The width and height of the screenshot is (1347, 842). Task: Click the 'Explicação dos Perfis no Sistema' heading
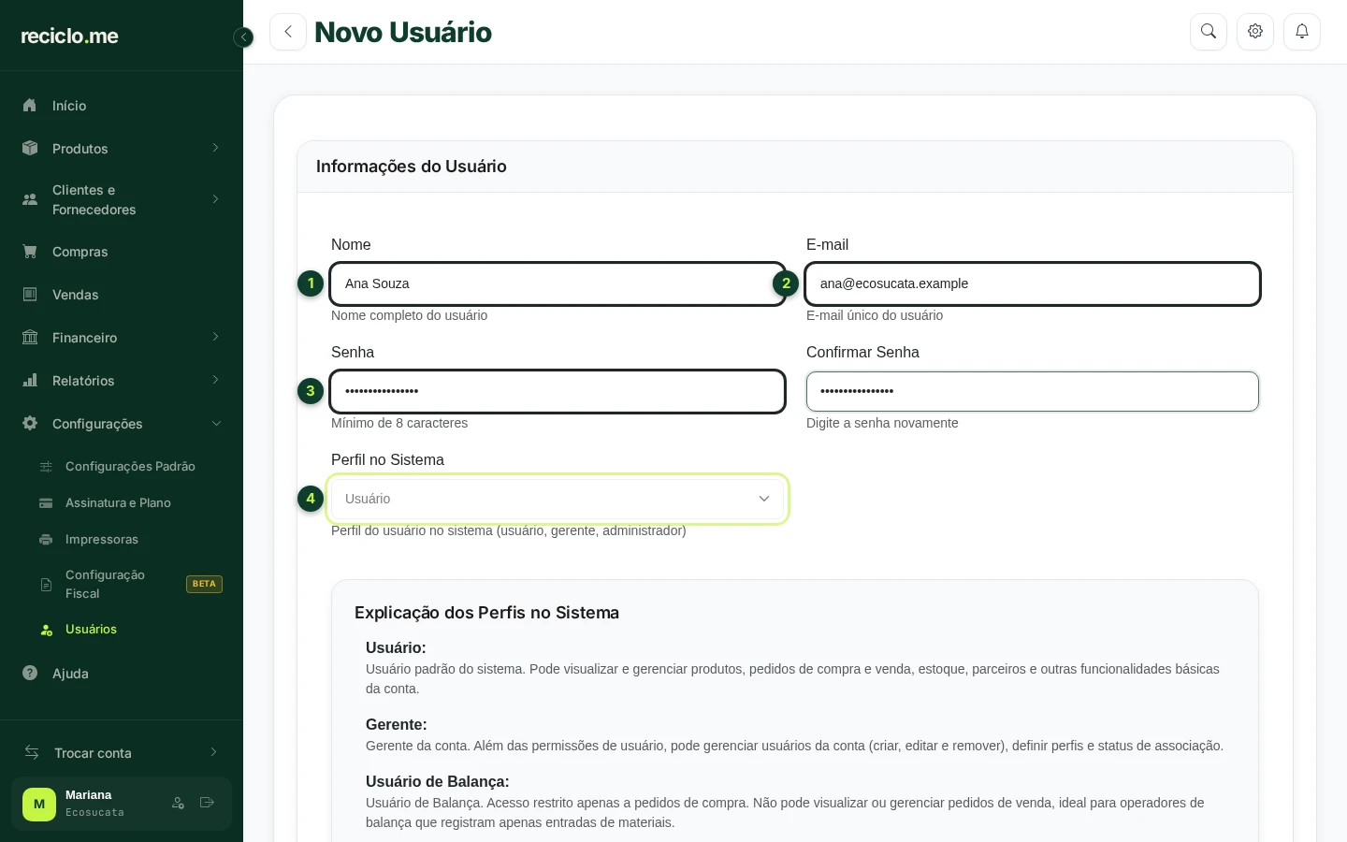pos(486,613)
